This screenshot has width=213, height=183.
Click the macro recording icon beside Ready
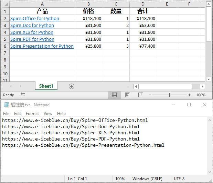(23, 95)
